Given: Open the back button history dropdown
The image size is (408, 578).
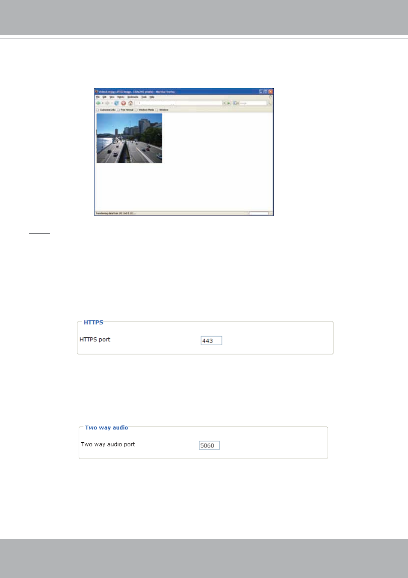Looking at the screenshot, I should coord(103,103).
